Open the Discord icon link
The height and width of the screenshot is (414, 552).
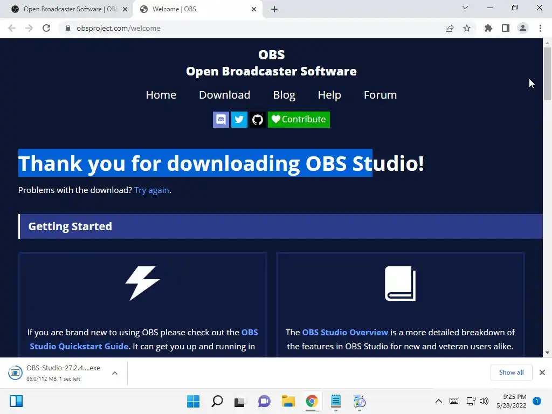[x=220, y=120]
